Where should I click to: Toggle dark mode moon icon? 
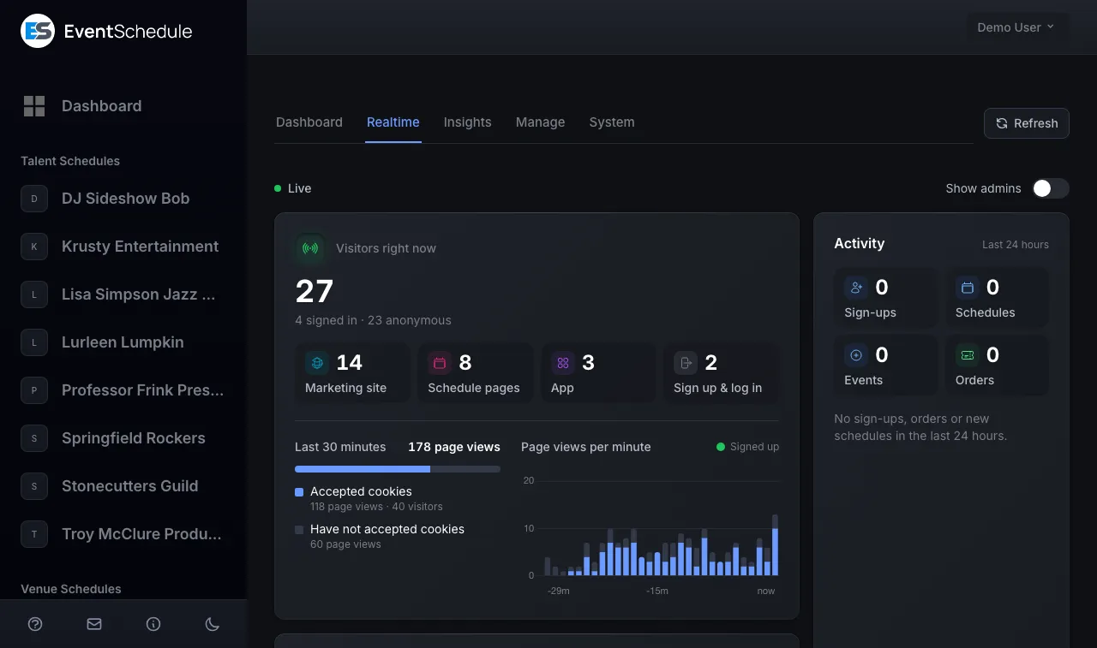[x=213, y=624]
